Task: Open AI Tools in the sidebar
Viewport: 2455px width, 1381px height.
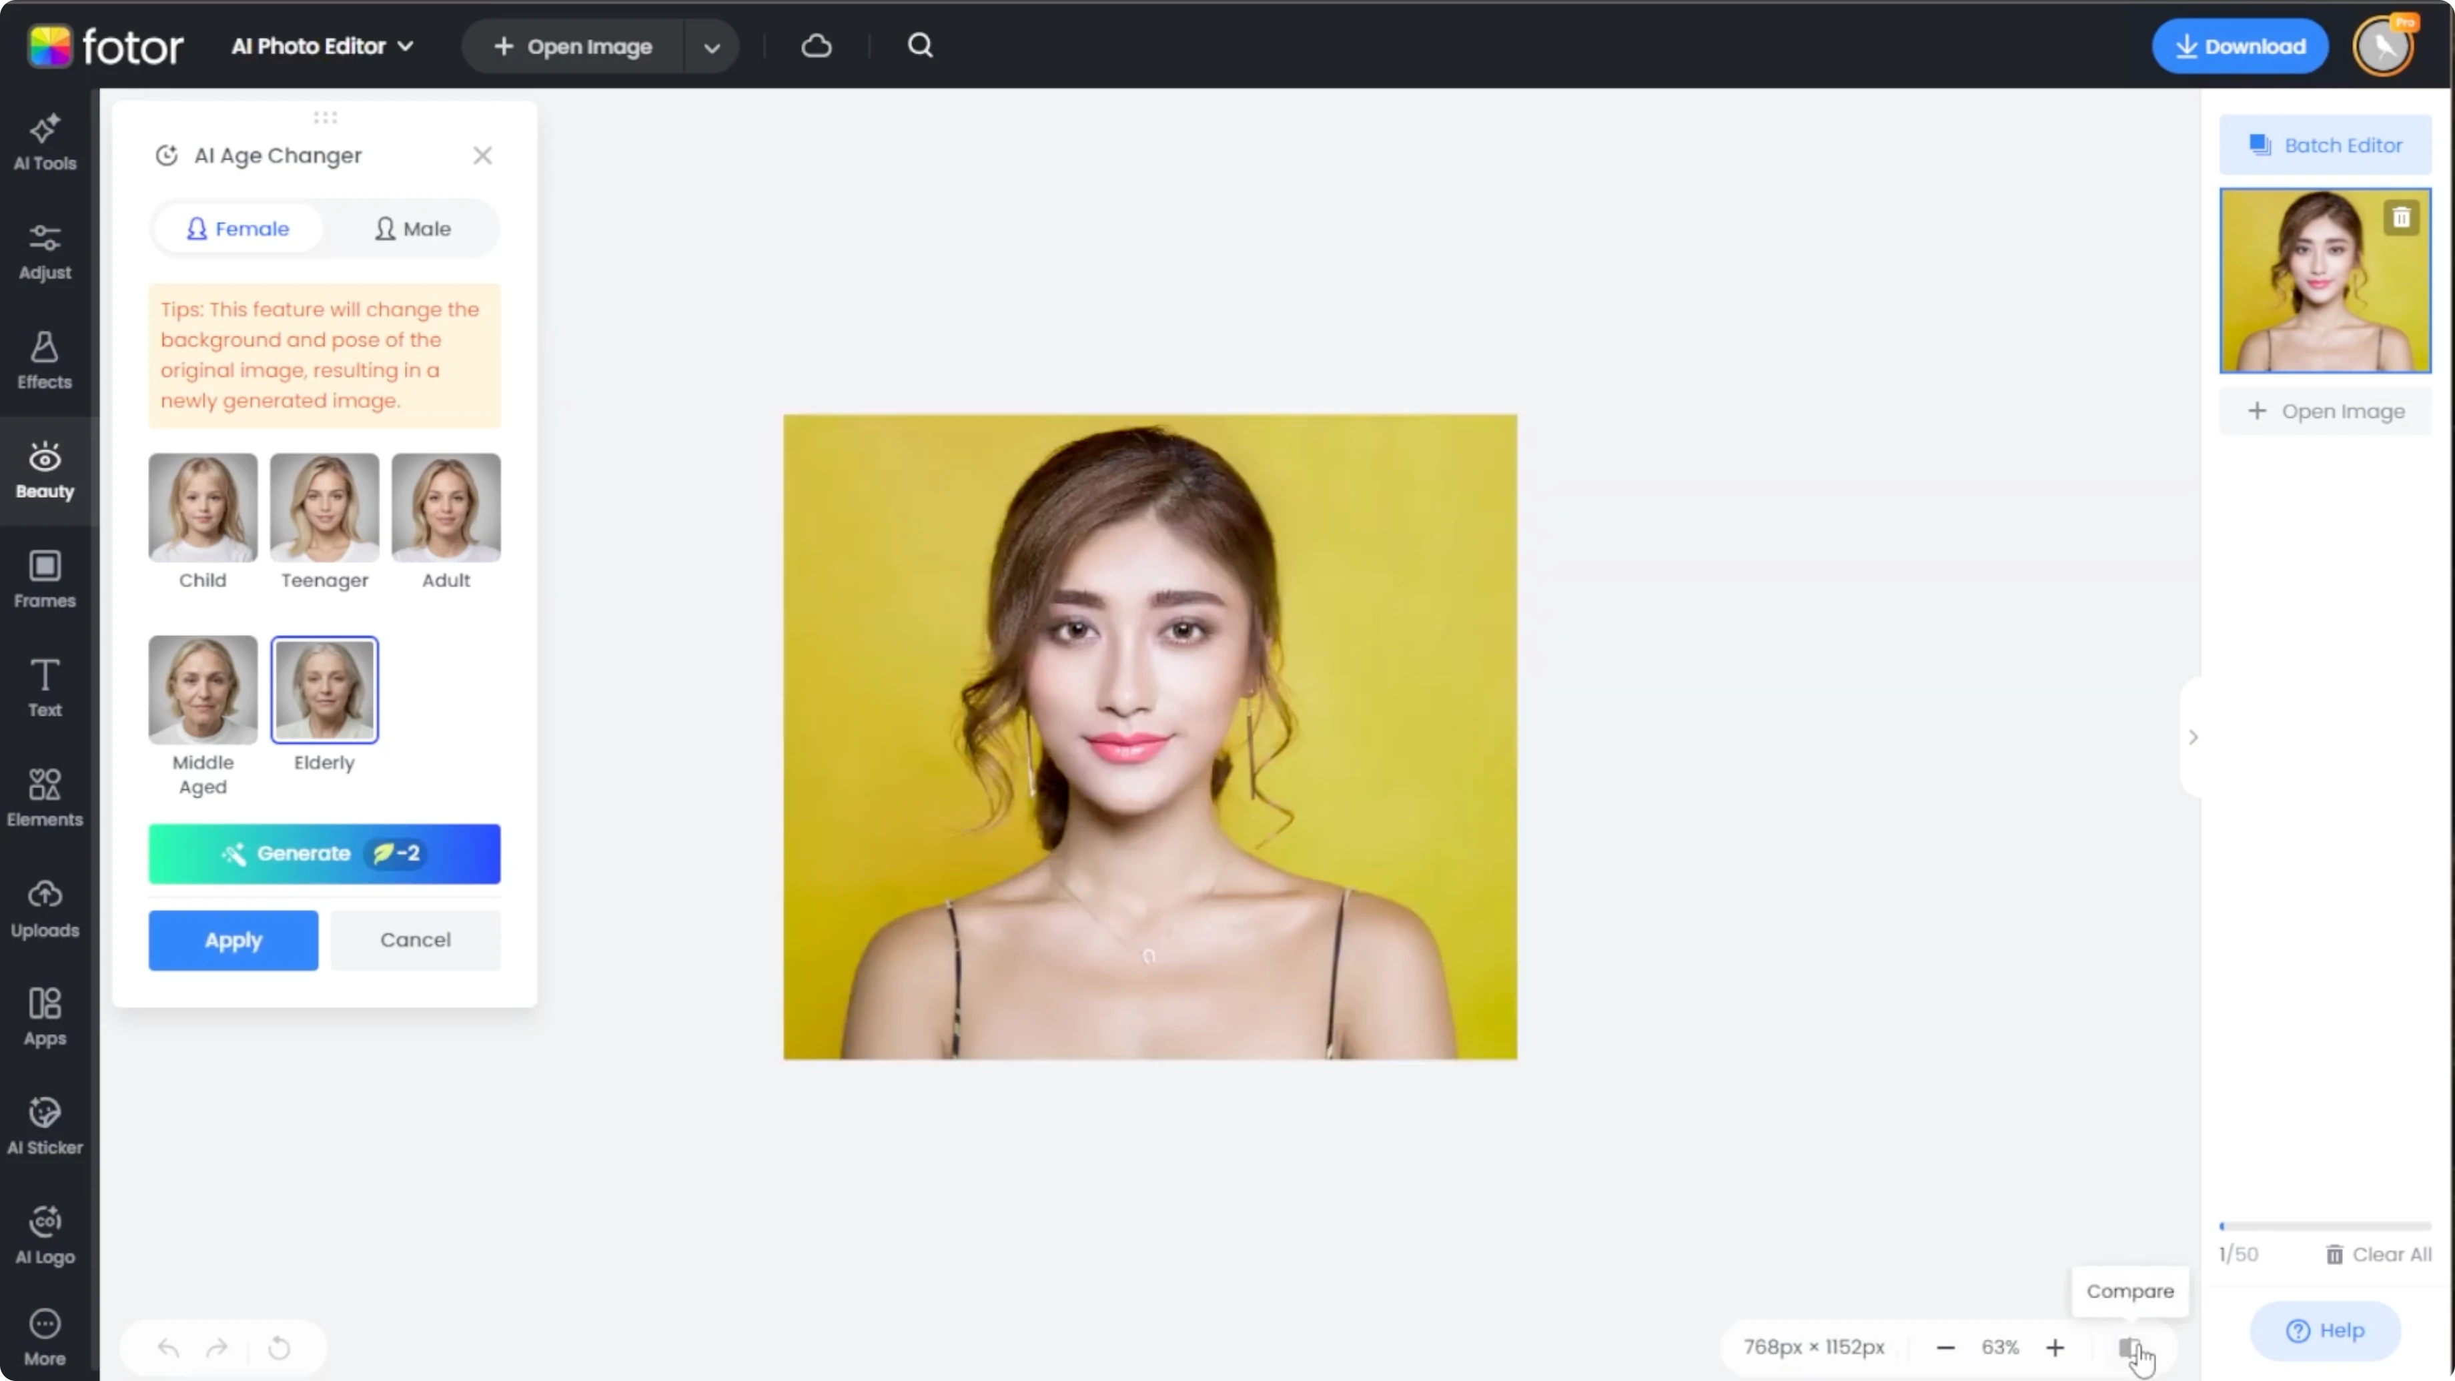Action: tap(45, 143)
